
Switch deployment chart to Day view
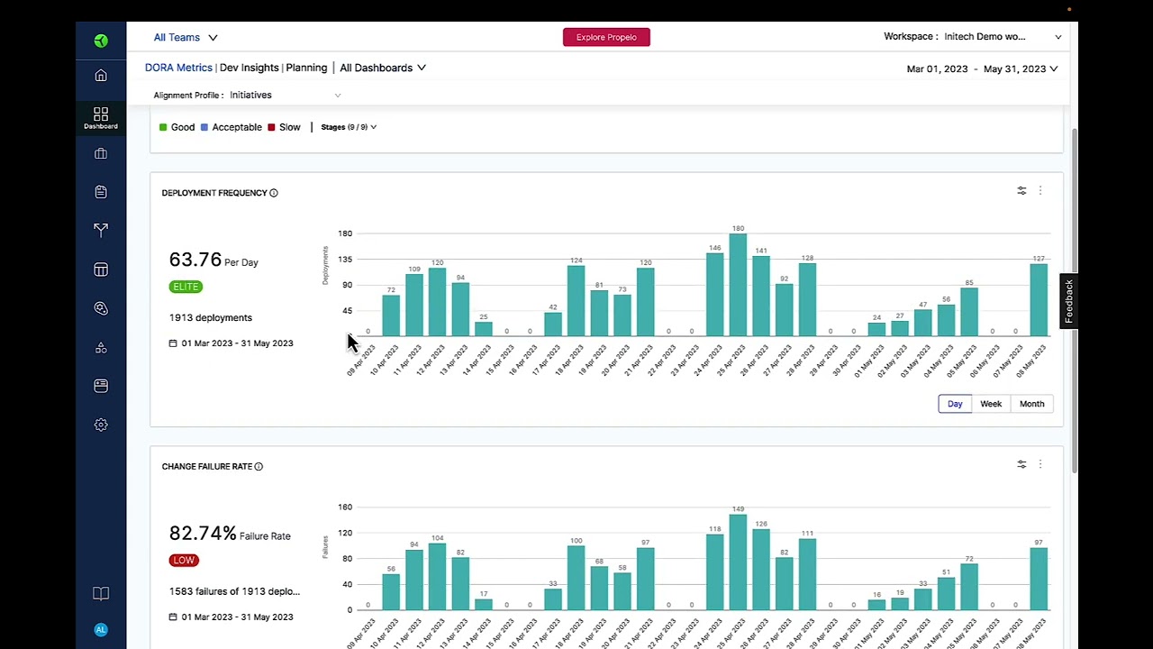[955, 404]
